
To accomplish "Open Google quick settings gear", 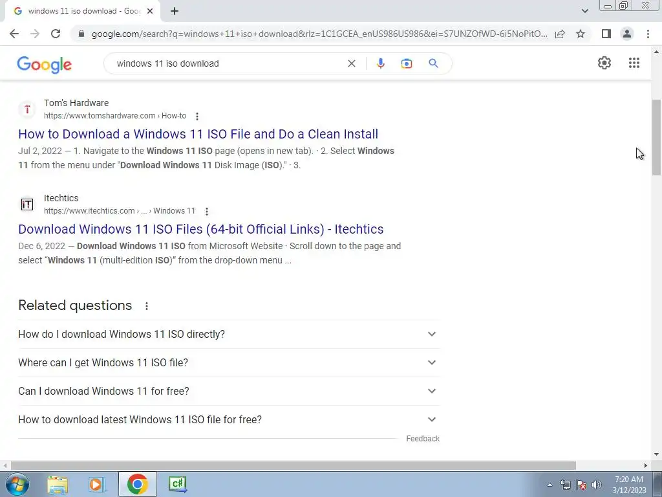I will pyautogui.click(x=604, y=63).
